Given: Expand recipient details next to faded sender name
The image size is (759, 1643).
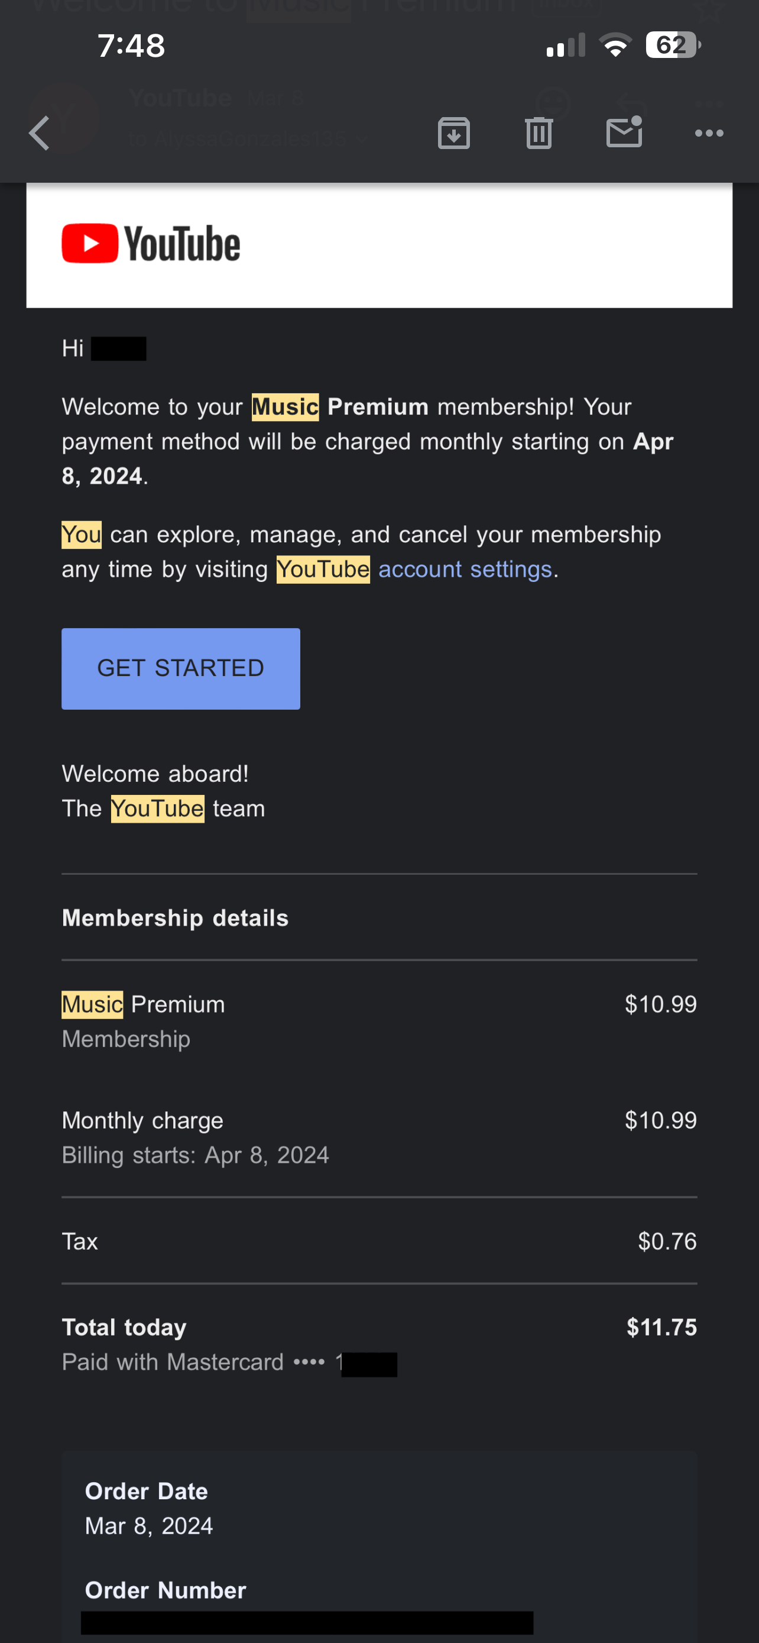Looking at the screenshot, I should [361, 138].
